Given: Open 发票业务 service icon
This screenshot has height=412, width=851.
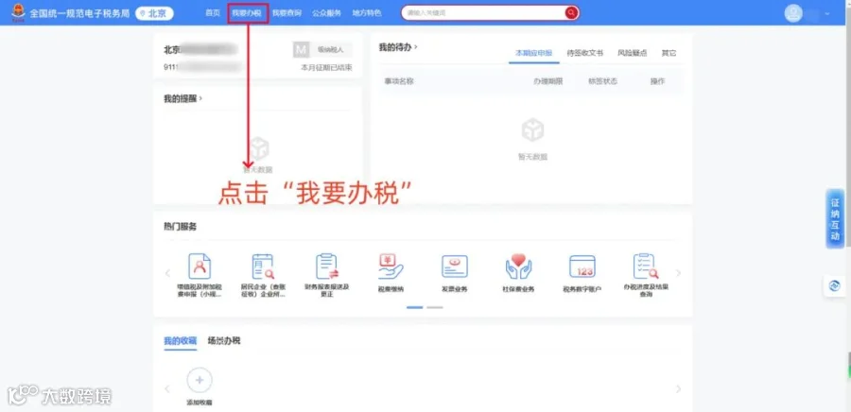Looking at the screenshot, I should 454,266.
